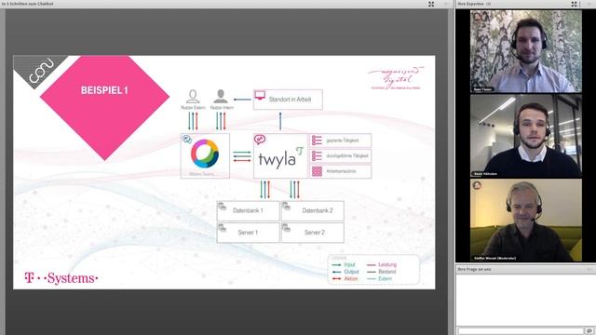Focus the question input field
Screen dimensions: 596x335
pyautogui.click(x=521, y=331)
